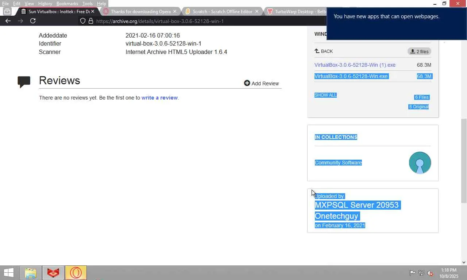Open uploader MXPSQL Server 20953 Onetechguy profile
The image size is (467, 280).
[358, 210]
